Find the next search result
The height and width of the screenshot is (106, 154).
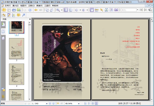[x=146, y=10]
